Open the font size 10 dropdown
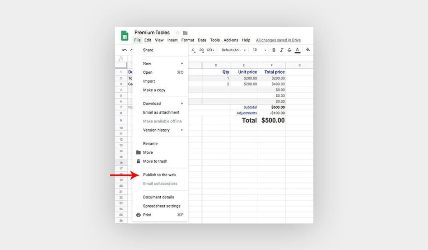The width and height of the screenshot is (428, 250). click(259, 50)
